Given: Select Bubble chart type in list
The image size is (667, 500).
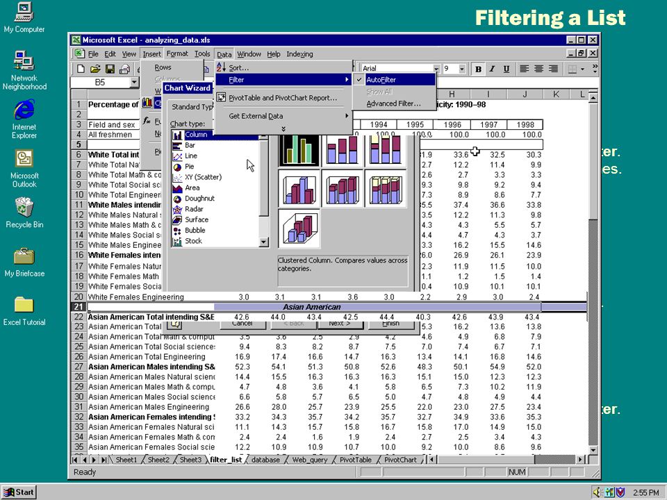Looking at the screenshot, I should 195,230.
